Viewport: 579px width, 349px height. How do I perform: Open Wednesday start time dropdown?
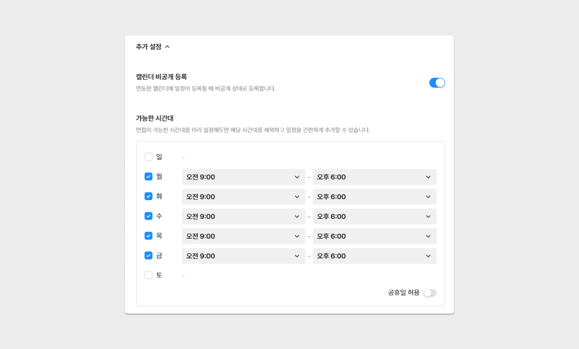pos(243,217)
